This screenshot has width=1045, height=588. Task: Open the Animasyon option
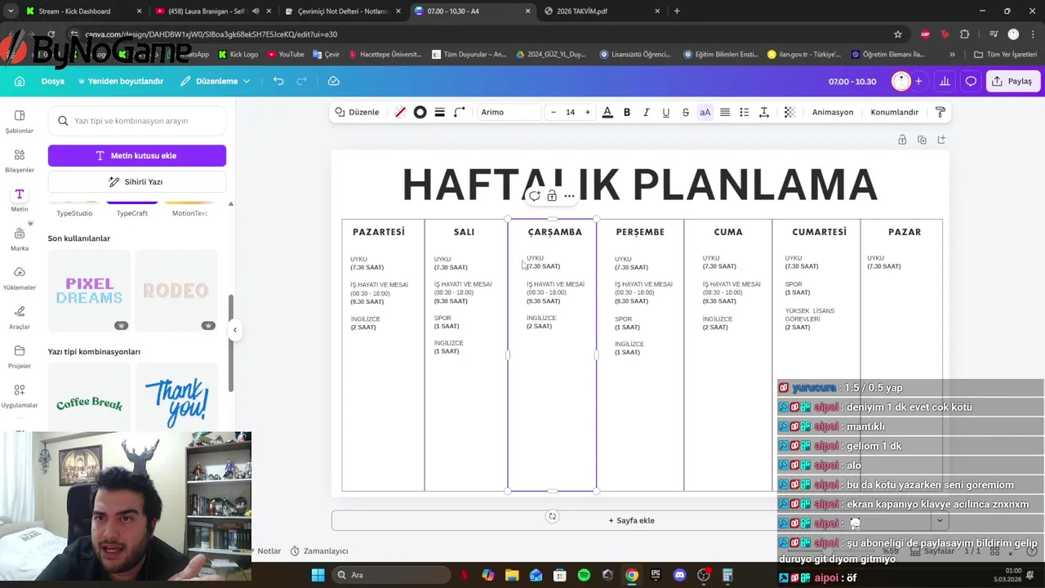tap(832, 112)
